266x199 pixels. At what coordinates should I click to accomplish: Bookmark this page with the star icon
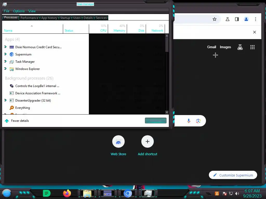tap(215, 19)
